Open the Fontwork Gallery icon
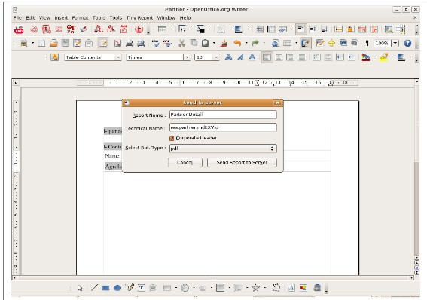Viewport: 427px width, 300px height. click(291, 288)
